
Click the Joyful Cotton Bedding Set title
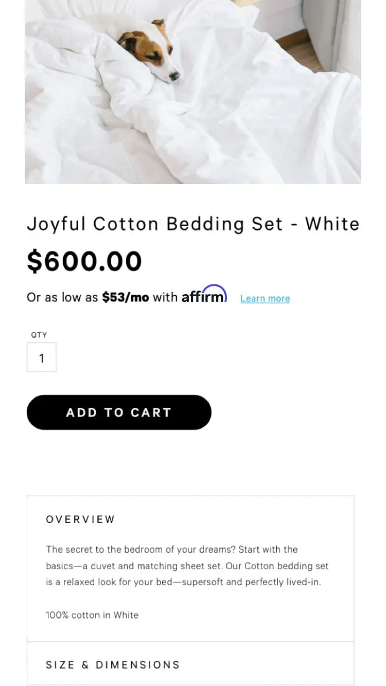tap(192, 224)
